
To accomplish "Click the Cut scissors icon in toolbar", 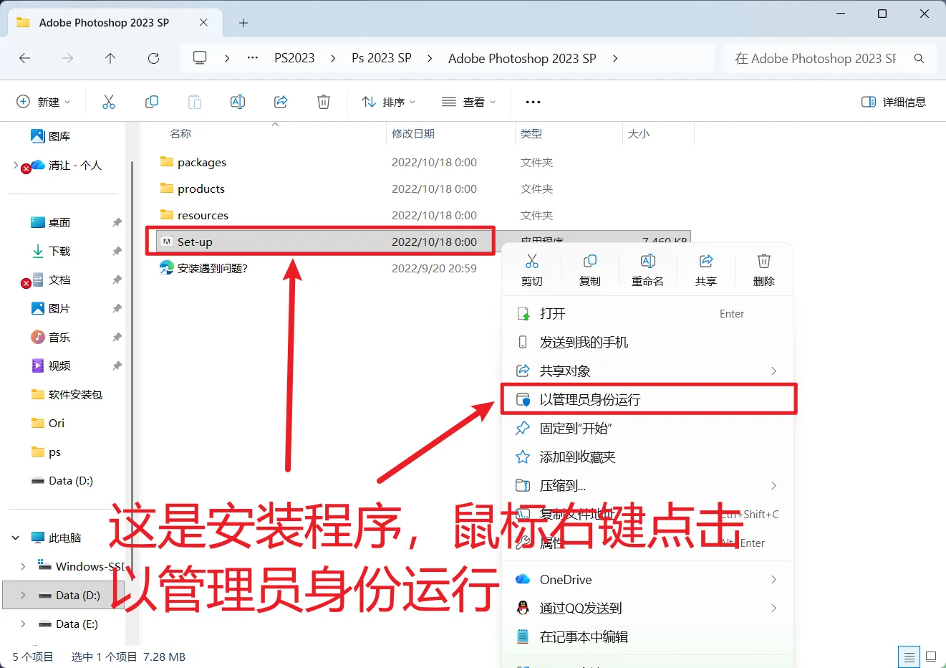I will click(109, 102).
